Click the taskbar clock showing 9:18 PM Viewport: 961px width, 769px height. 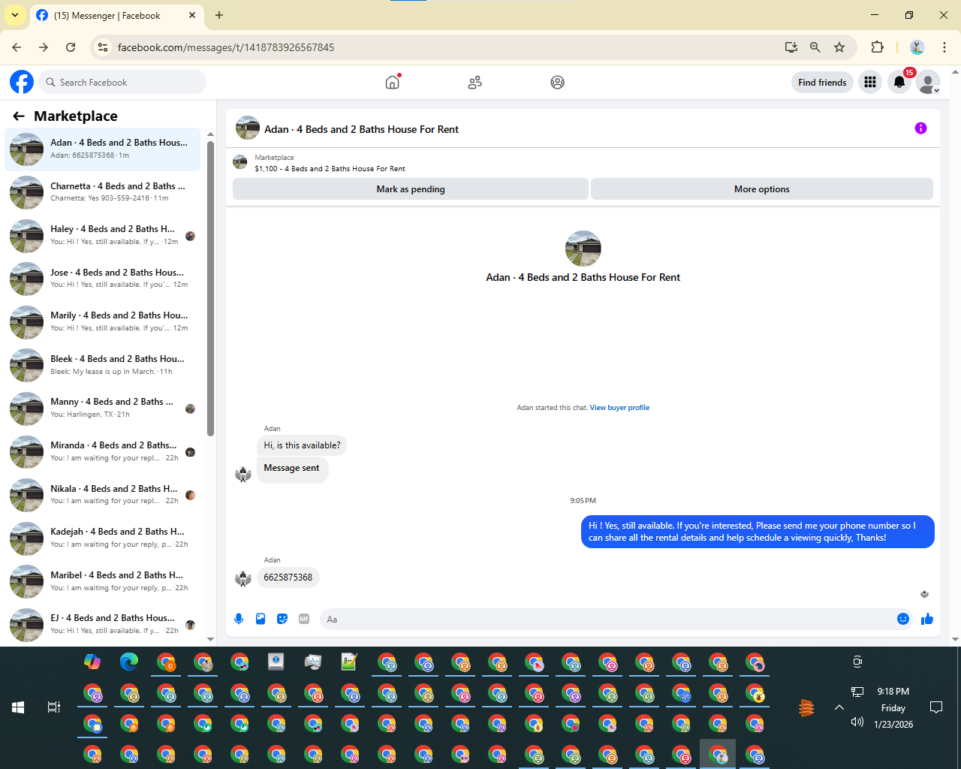[x=893, y=692]
